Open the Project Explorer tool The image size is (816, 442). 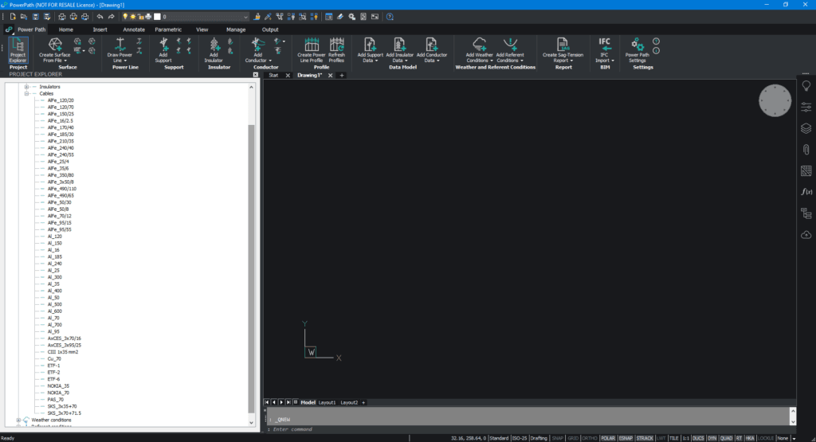[x=18, y=50]
